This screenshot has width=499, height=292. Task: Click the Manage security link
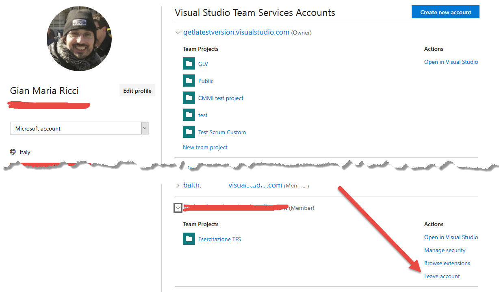(445, 250)
